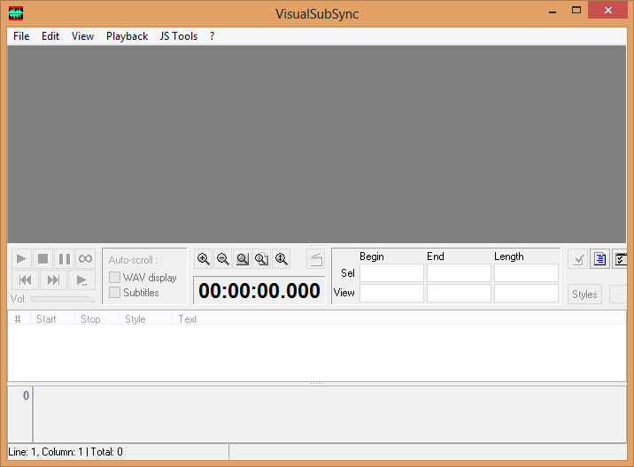Click the zoom selection icon
Viewport: 634px width, 467px height.
click(x=243, y=259)
